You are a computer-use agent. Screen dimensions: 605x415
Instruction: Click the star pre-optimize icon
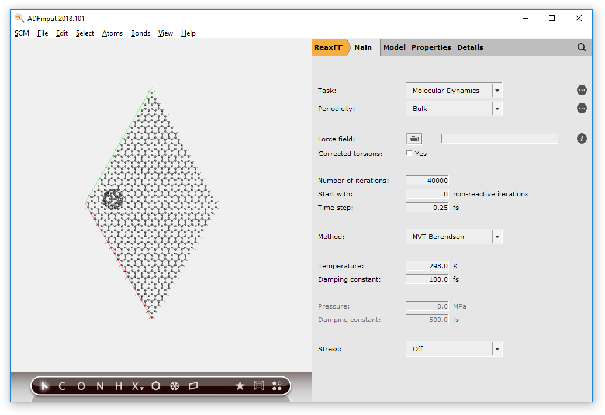pyautogui.click(x=240, y=386)
